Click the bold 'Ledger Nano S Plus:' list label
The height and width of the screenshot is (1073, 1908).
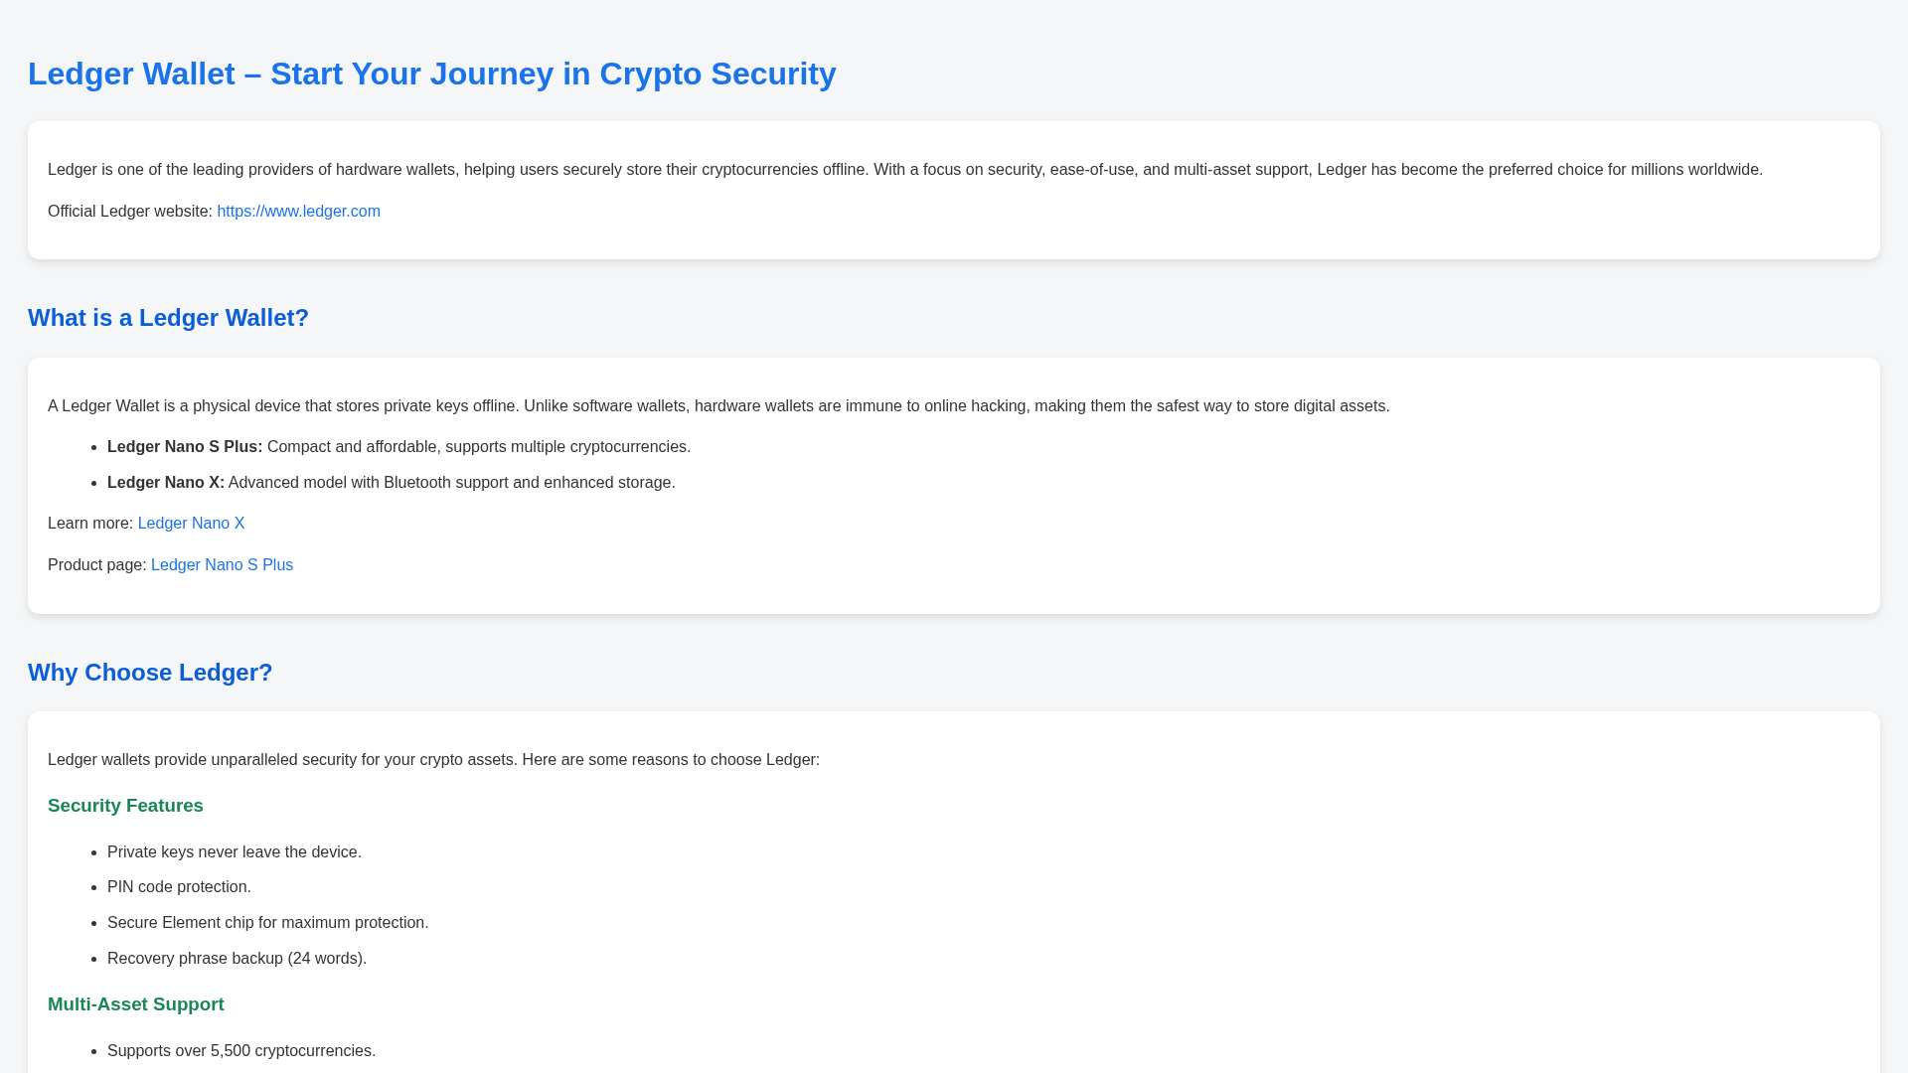click(x=185, y=447)
